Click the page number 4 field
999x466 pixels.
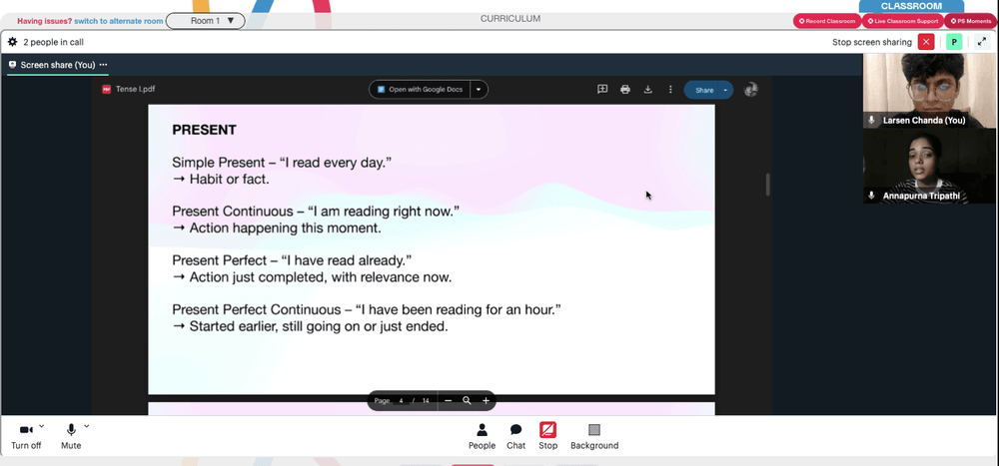click(x=402, y=401)
